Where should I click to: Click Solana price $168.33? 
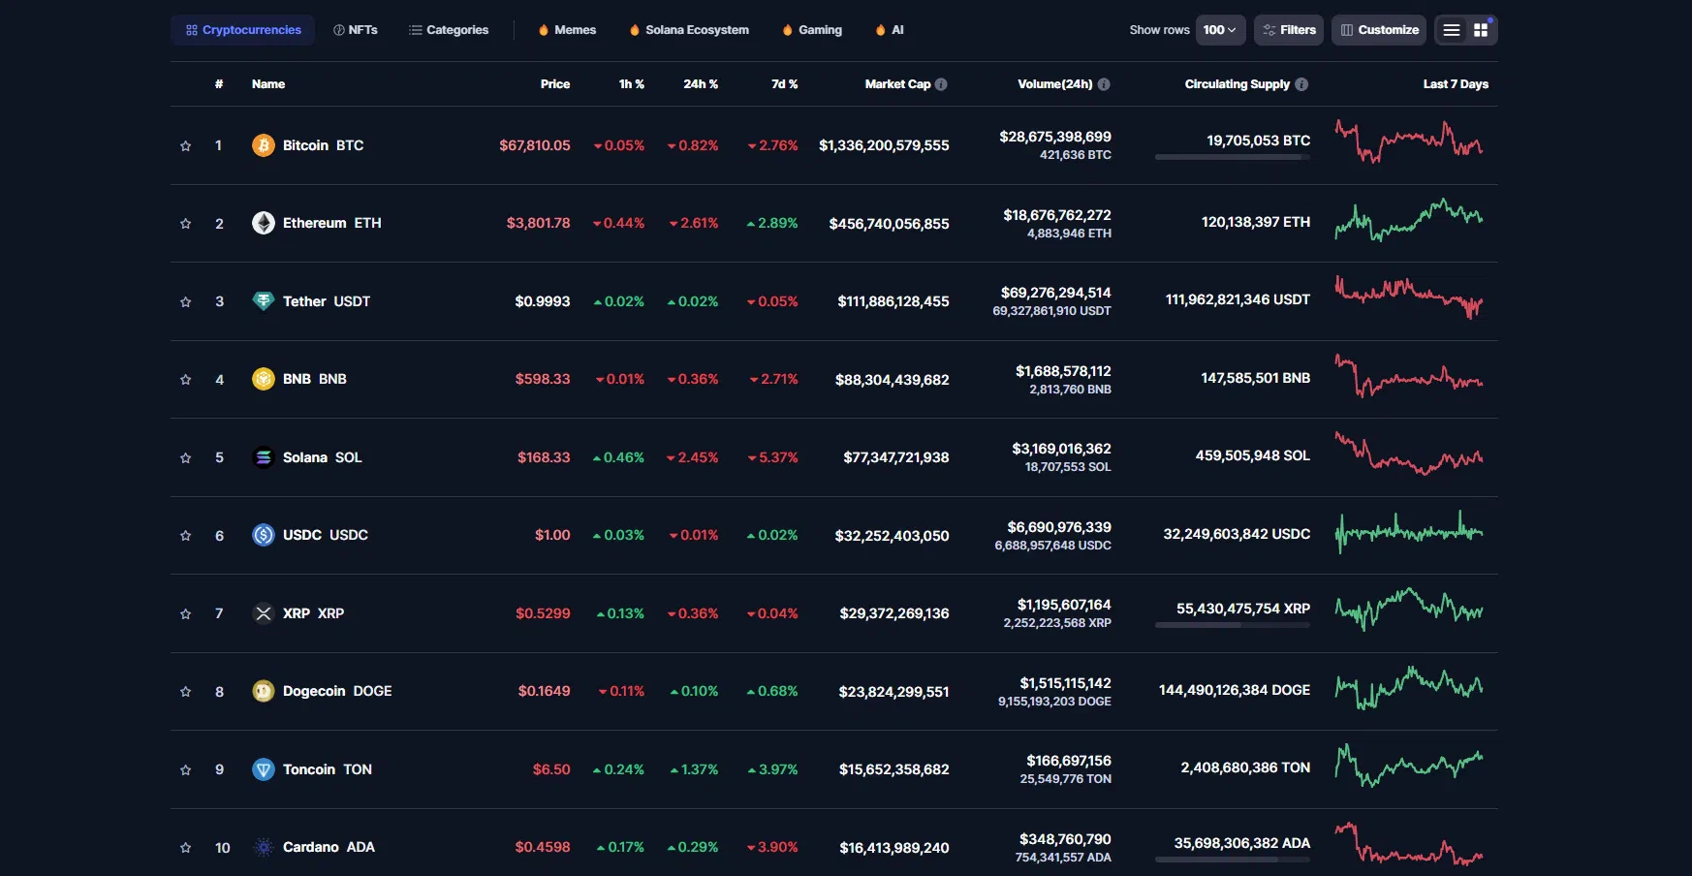pyautogui.click(x=544, y=457)
